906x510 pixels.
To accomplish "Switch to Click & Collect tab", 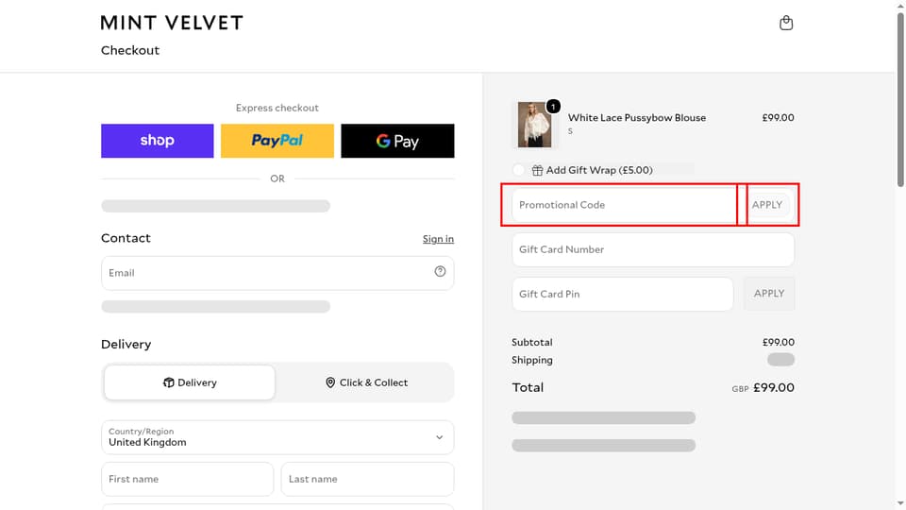I will tap(366, 382).
